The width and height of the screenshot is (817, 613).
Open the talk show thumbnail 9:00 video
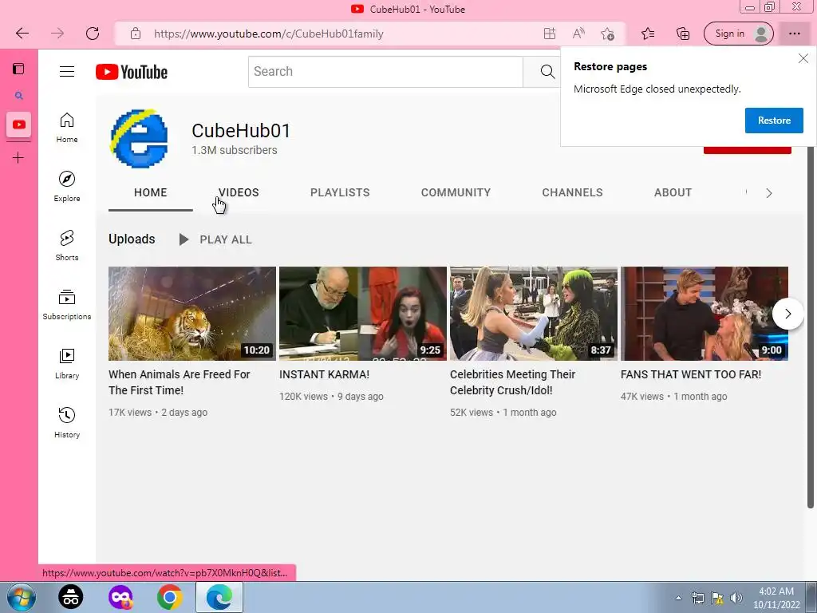point(704,313)
